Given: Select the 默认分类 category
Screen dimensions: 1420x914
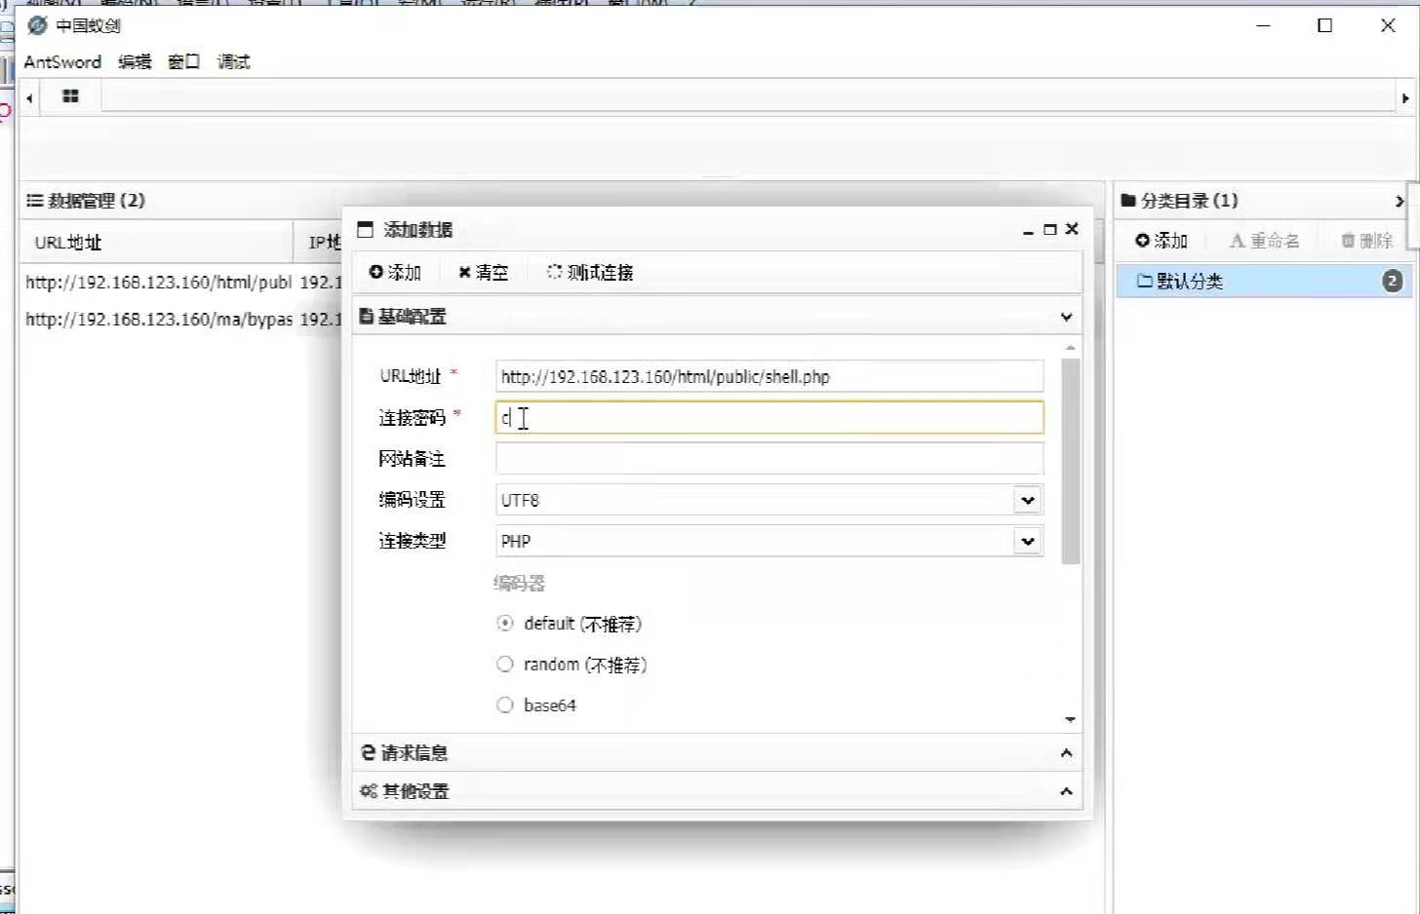Looking at the screenshot, I should click(1264, 282).
